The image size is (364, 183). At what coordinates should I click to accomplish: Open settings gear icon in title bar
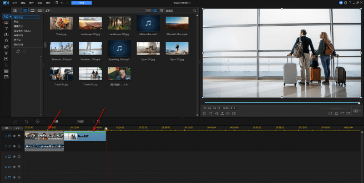coord(345,3)
